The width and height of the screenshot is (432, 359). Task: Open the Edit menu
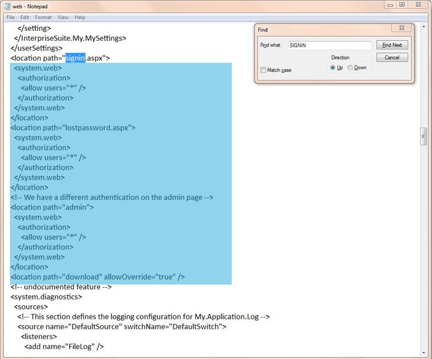(x=25, y=17)
